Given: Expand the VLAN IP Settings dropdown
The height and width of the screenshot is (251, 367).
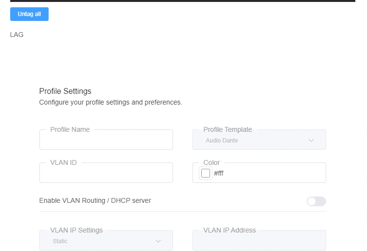Looking at the screenshot, I should [x=106, y=240].
